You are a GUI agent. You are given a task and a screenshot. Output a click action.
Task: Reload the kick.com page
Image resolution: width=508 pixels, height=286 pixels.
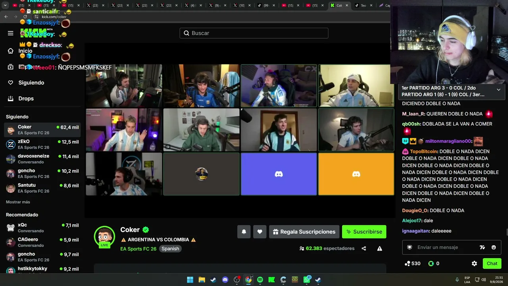[25, 17]
